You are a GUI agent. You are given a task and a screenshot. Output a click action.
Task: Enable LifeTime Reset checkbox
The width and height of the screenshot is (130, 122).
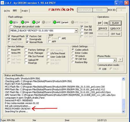(x=48, y=53)
